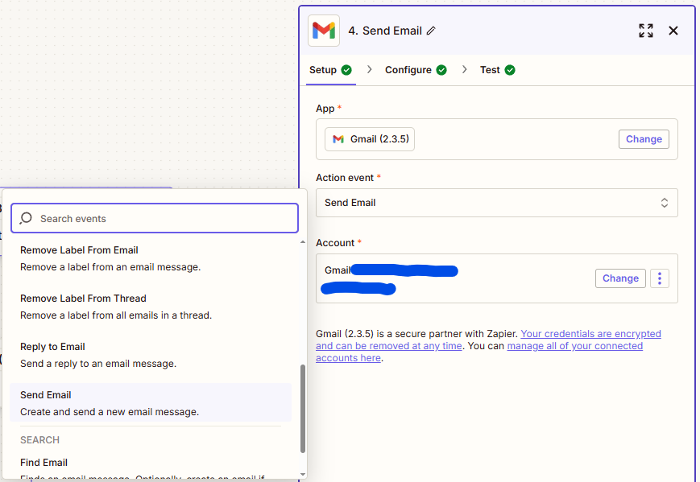
Task: Click the Gmail (2.3.5) app chip
Action: (370, 139)
